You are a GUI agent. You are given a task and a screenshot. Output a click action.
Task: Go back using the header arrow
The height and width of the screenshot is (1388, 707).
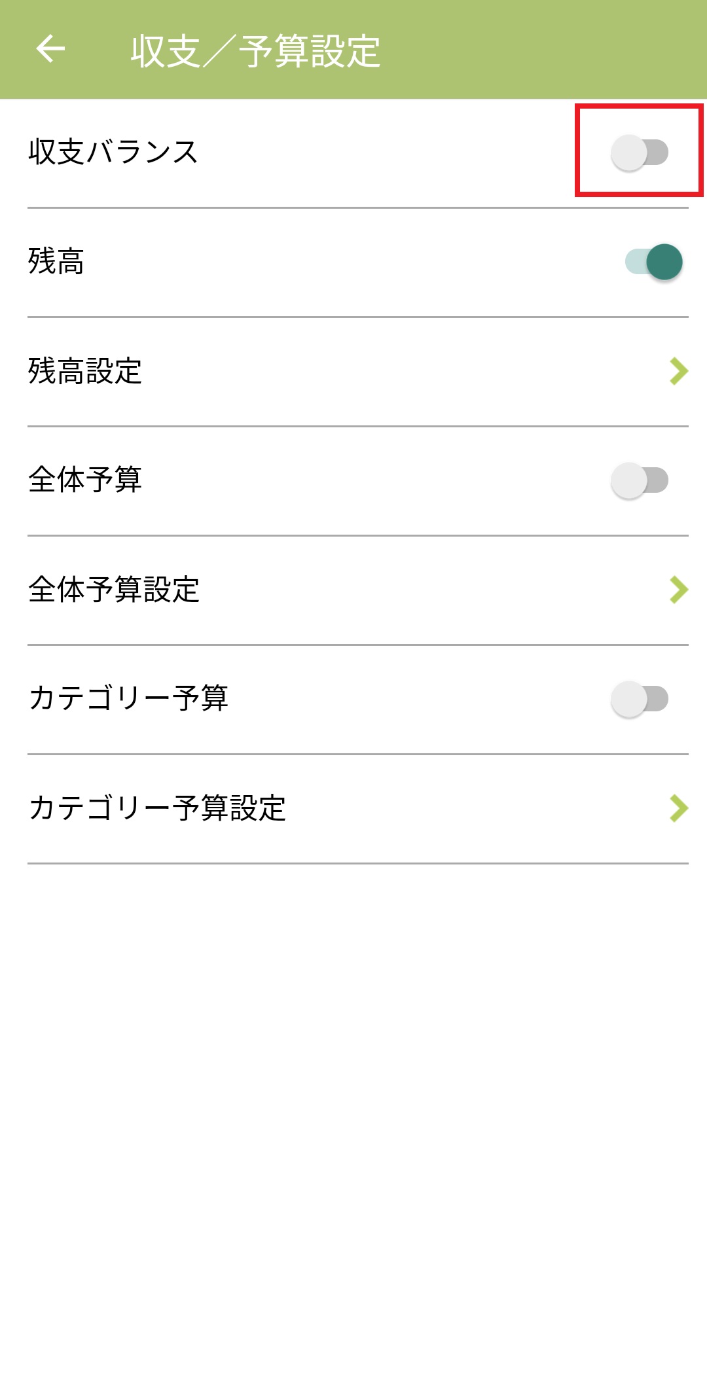pos(50,49)
